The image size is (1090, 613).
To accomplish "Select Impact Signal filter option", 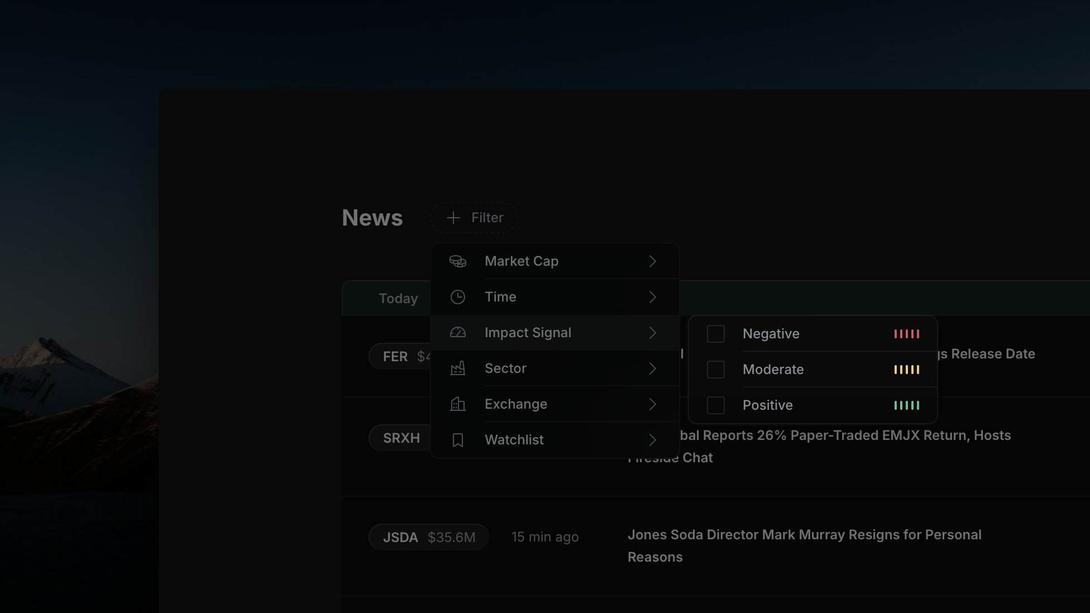I will [x=554, y=333].
